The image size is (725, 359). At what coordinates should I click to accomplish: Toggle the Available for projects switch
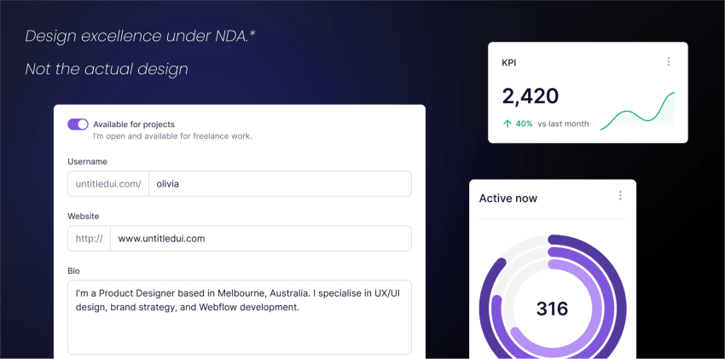pos(78,124)
